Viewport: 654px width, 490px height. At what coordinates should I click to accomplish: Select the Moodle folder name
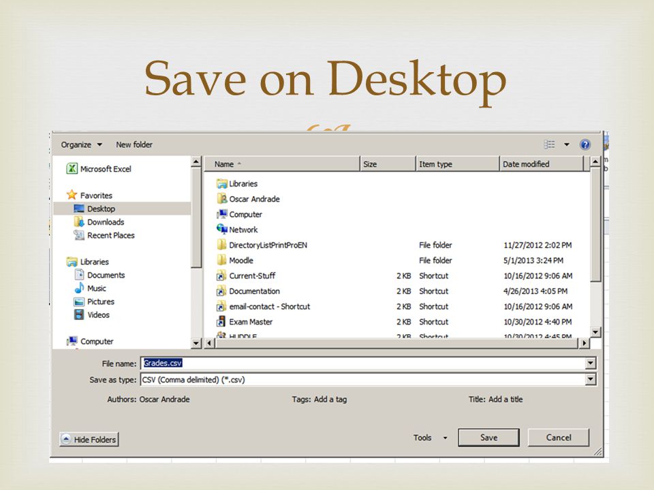tap(241, 261)
